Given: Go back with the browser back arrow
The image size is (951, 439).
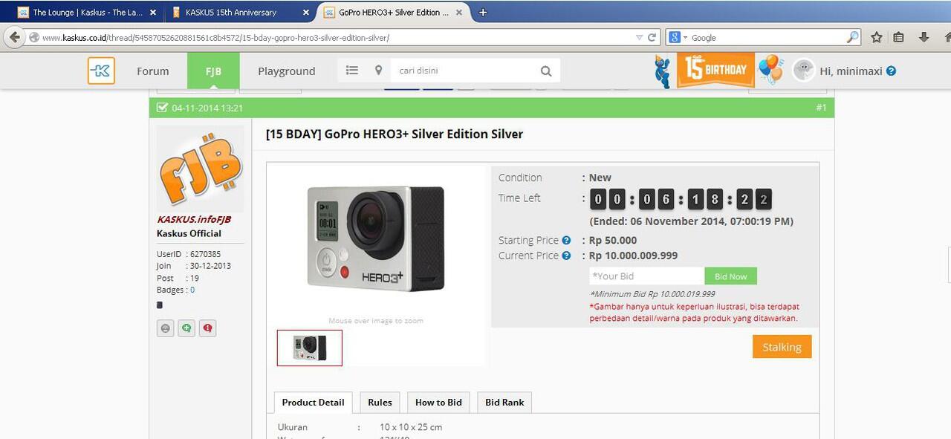Looking at the screenshot, I should [15, 37].
